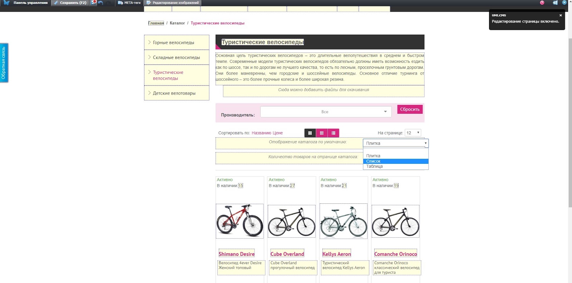Click the UMI.CMS butterfly logo icon
The image size is (572, 283).
coord(6,2)
